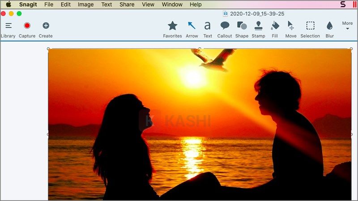
Task: Open the Text menu
Action: pos(107,4)
